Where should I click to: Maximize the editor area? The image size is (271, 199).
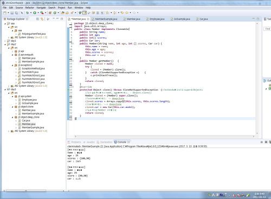[258, 19]
